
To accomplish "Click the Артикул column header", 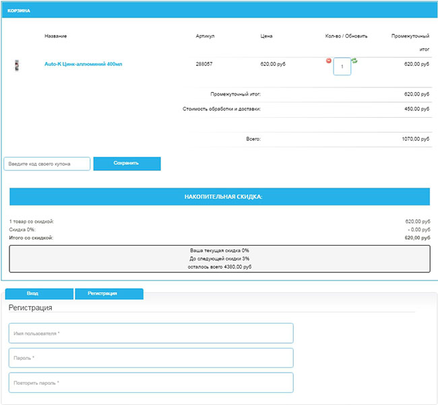I will click(x=205, y=36).
